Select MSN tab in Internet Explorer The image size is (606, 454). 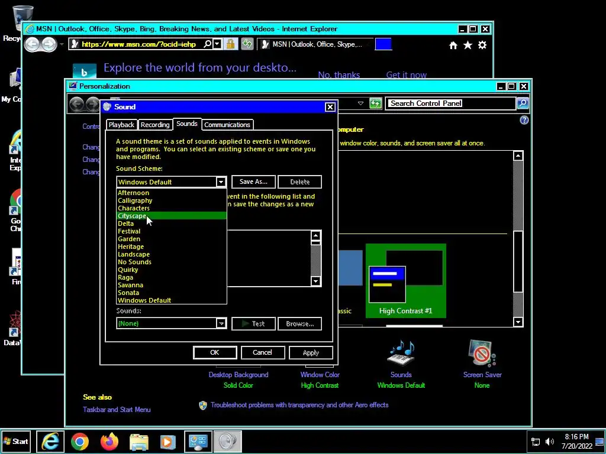click(x=316, y=44)
